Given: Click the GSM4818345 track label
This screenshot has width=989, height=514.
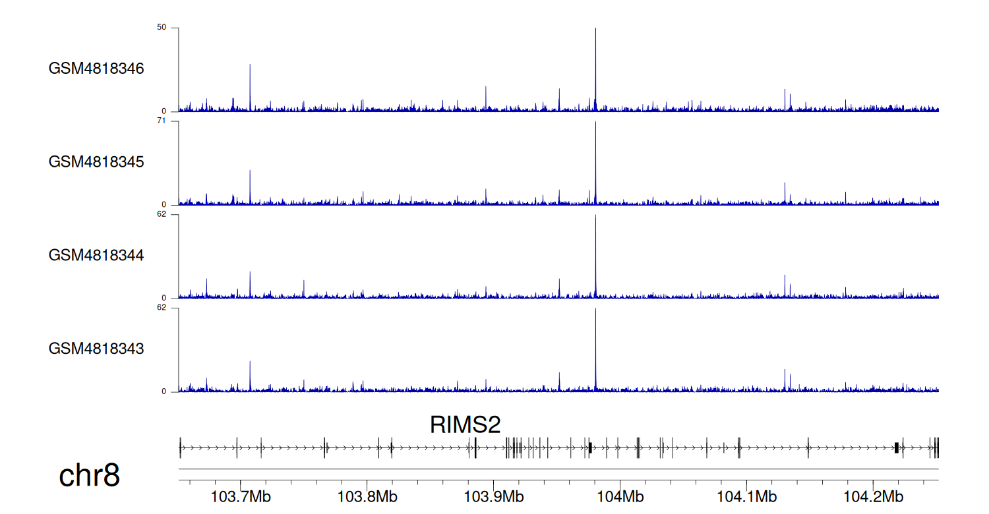Looking at the screenshot, I should pyautogui.click(x=96, y=161).
